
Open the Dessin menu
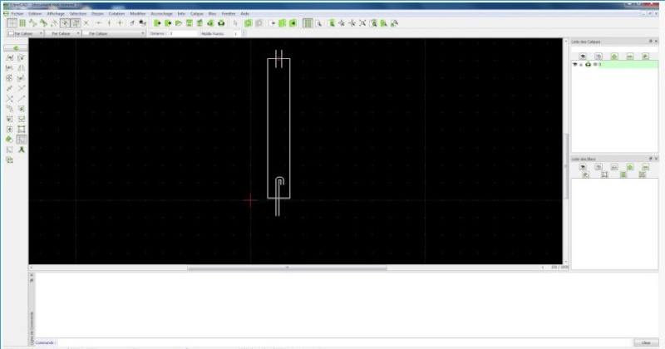click(97, 13)
